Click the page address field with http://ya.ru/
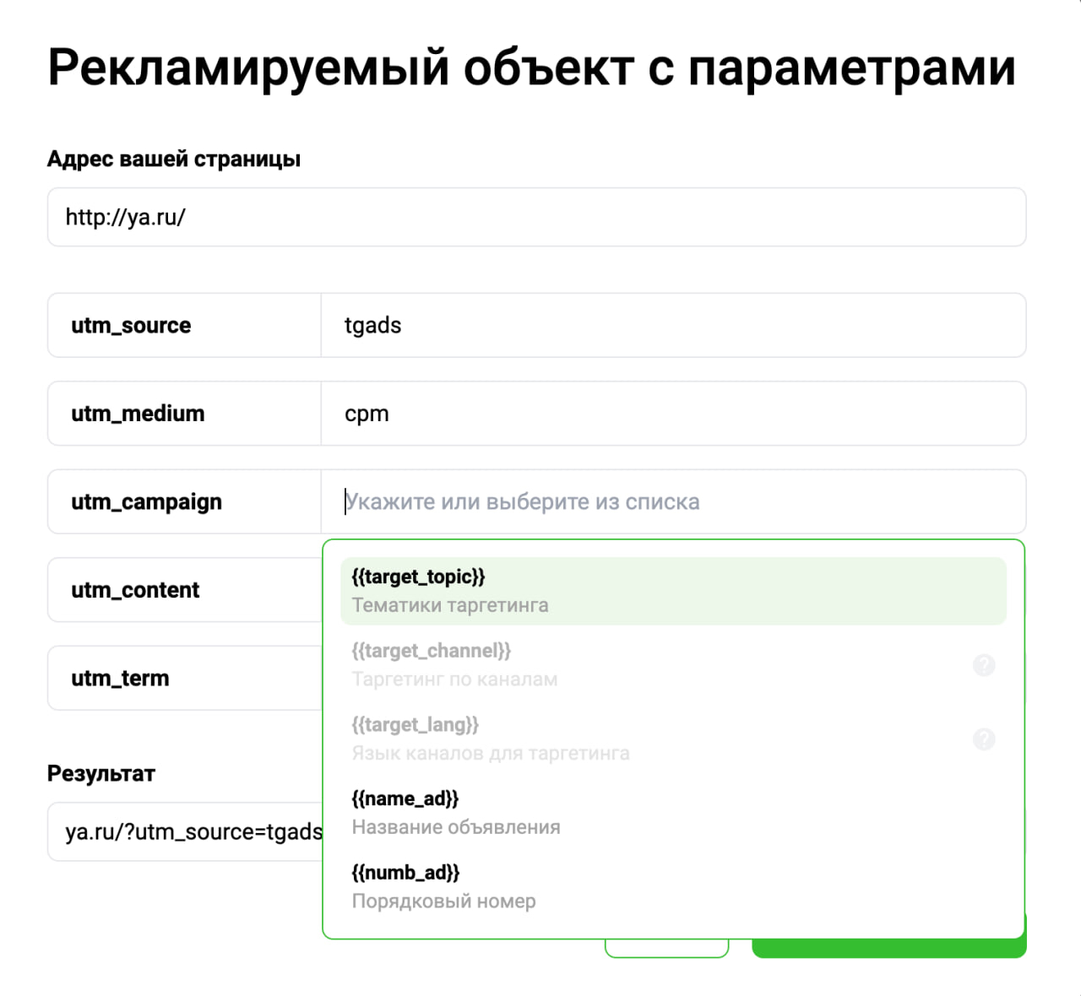Screen dimensions: 1081x996 click(x=536, y=217)
